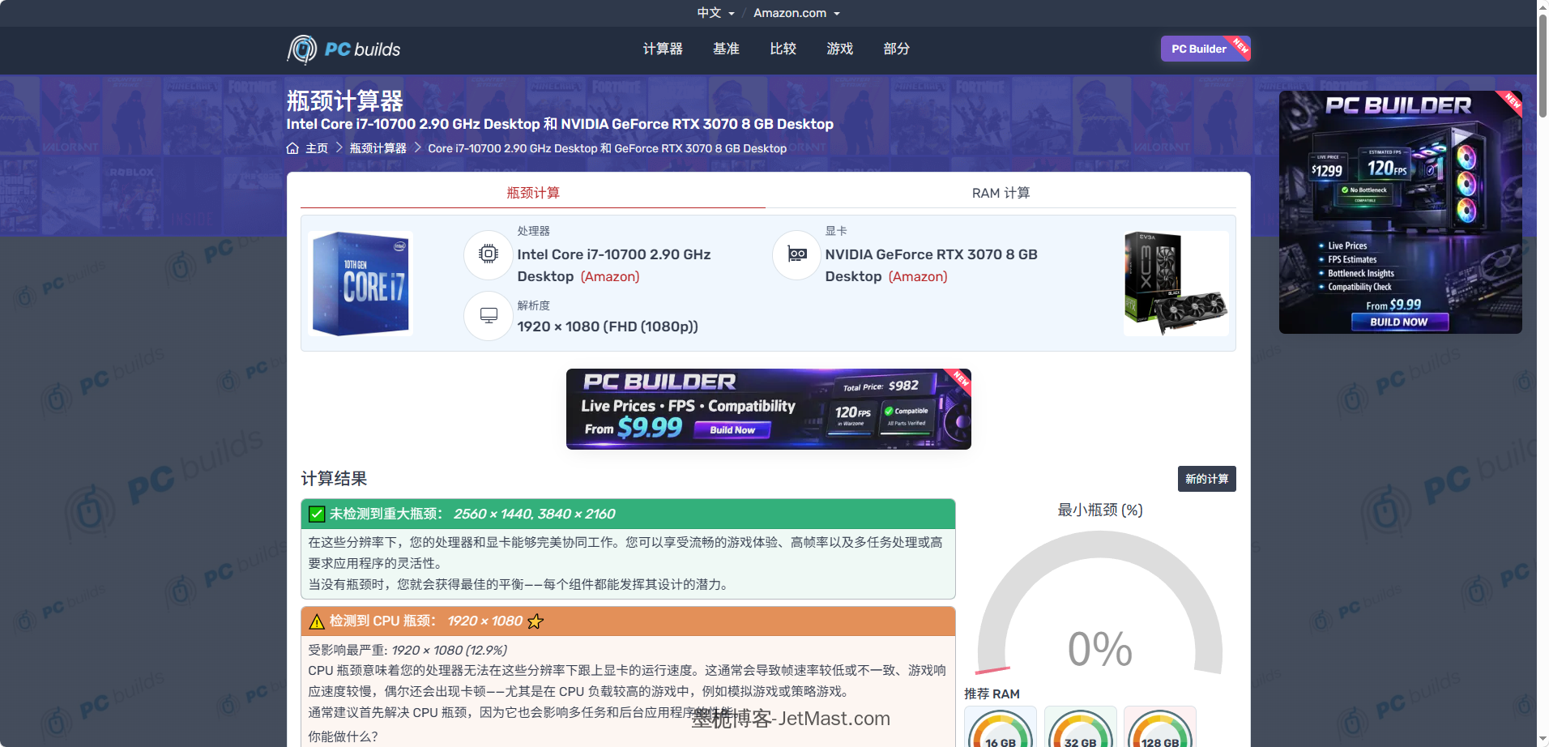Click the 推荐 RAM label
The height and width of the screenshot is (747, 1549).
tap(992, 694)
